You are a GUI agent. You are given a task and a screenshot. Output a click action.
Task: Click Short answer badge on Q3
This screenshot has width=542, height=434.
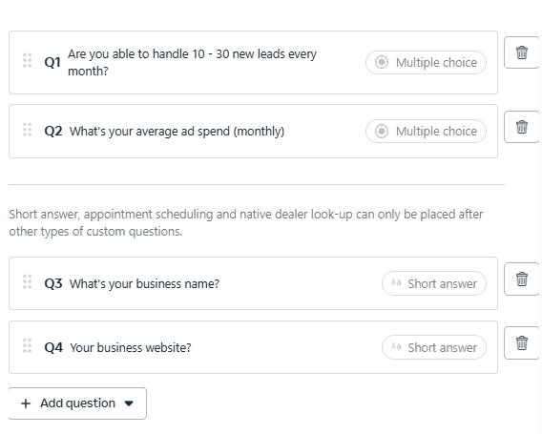pos(434,283)
